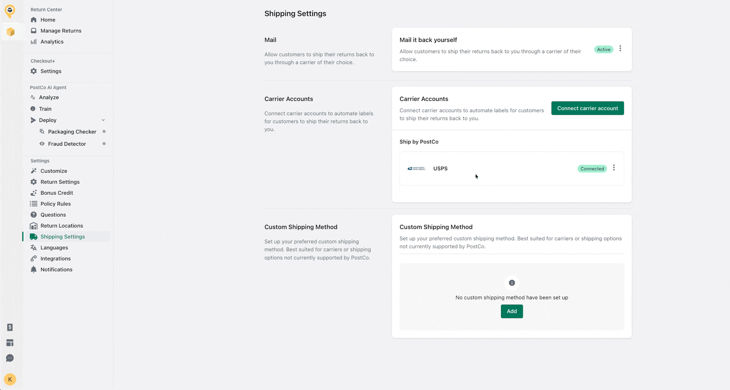Click the info icon in custom shipping box
This screenshot has height=390, width=730.
point(512,283)
